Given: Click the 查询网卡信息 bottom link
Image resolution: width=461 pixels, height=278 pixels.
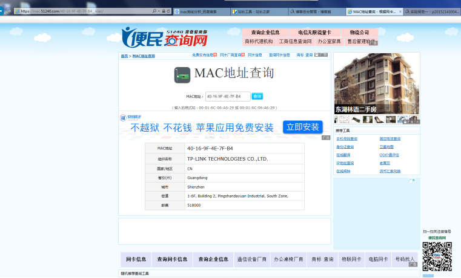Looking at the screenshot, I should (x=172, y=259).
